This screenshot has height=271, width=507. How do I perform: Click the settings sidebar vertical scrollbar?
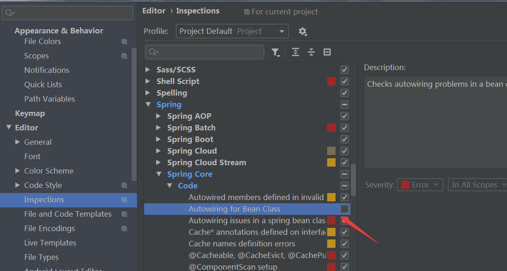pyautogui.click(x=134, y=114)
